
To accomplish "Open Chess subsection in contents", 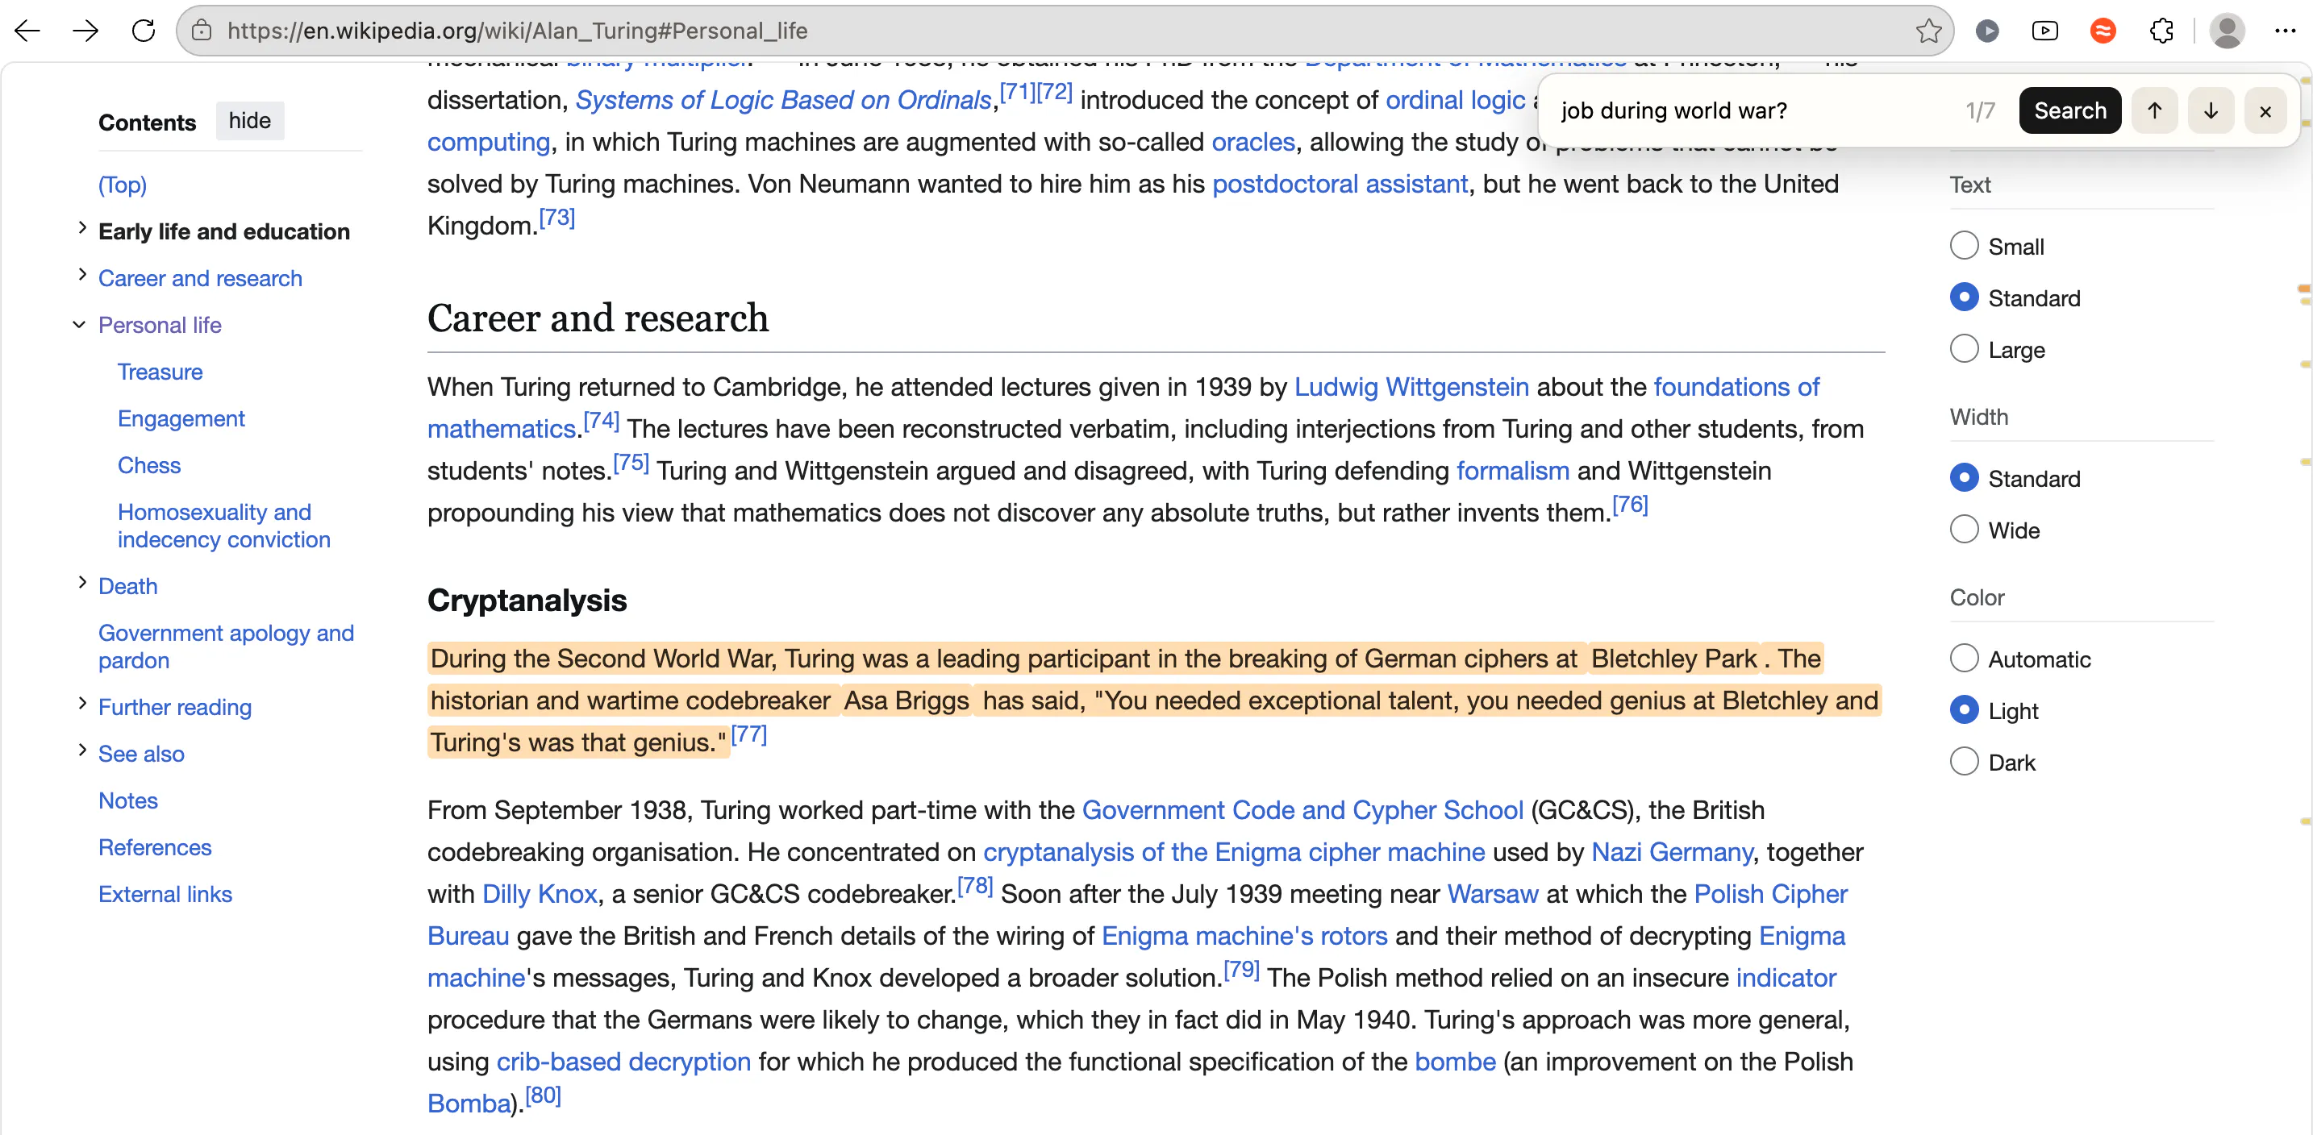I will [x=149, y=465].
